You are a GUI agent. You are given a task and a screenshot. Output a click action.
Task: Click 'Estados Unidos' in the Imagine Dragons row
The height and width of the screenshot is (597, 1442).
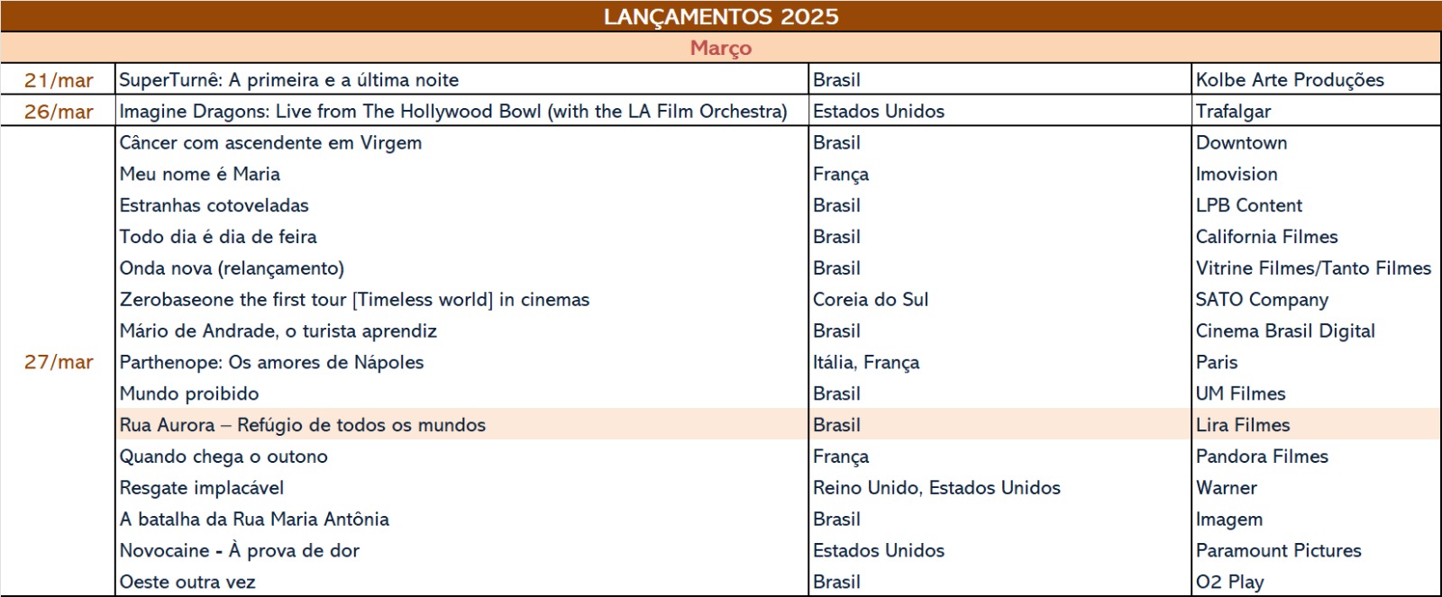pos(879,112)
